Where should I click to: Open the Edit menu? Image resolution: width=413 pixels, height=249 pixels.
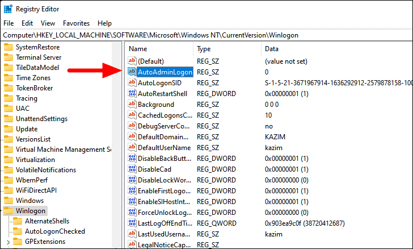(x=27, y=23)
